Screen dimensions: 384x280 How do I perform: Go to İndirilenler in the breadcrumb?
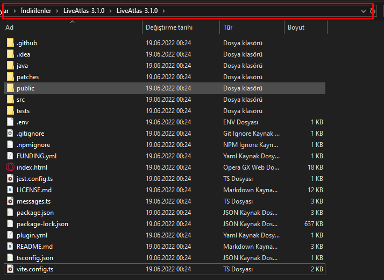point(36,11)
